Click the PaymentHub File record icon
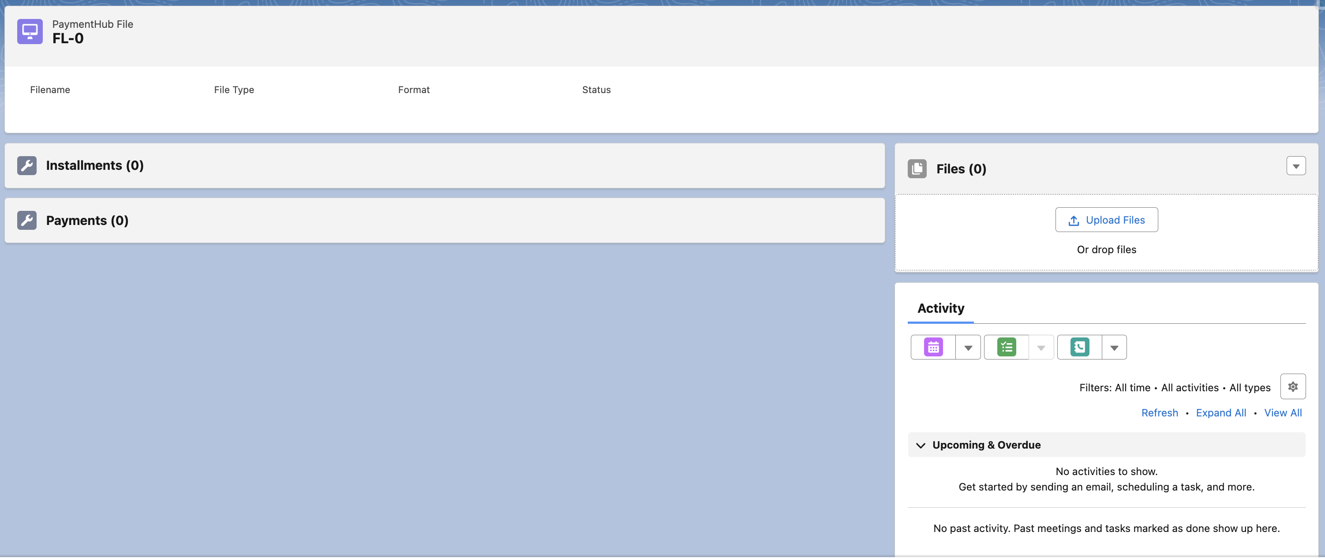The width and height of the screenshot is (1325, 558). (x=29, y=31)
